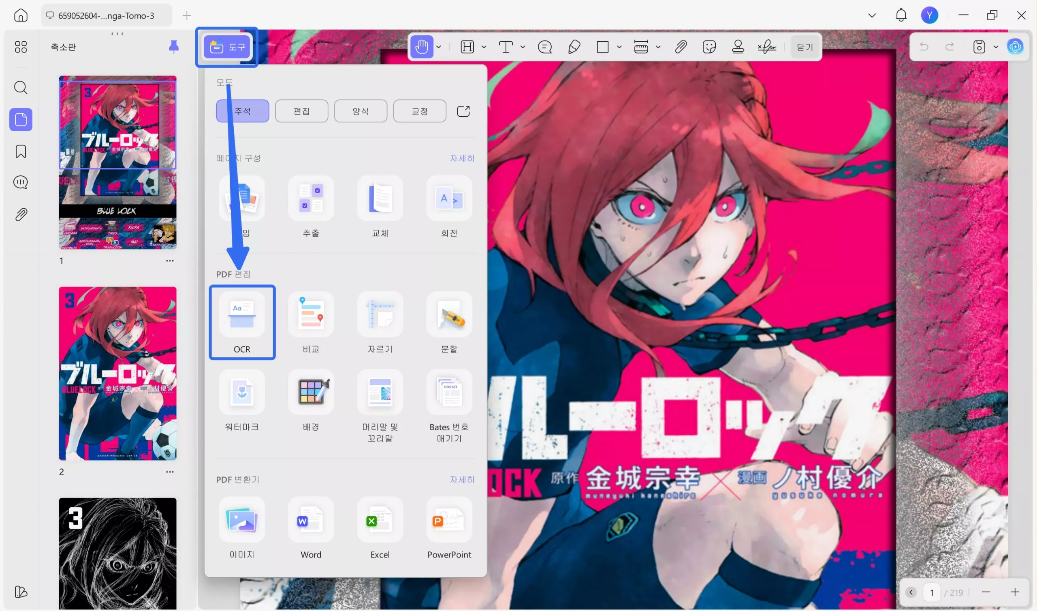
Task: Expand the shape tool dropdown arrow
Action: 619,47
